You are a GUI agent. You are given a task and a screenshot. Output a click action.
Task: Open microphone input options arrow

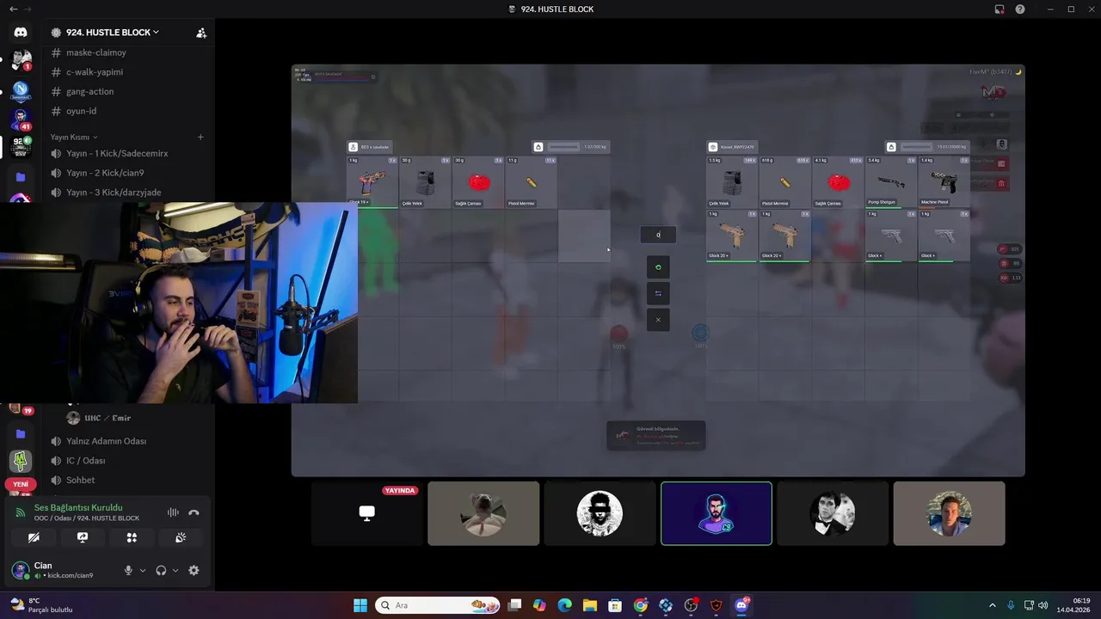(x=143, y=570)
